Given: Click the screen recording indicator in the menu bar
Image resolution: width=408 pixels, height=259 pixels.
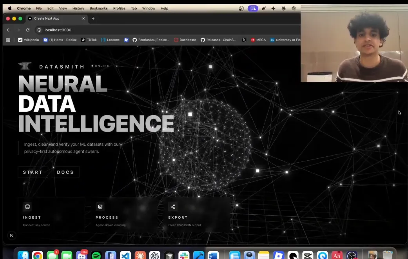Looking at the screenshot, I should click(253, 8).
